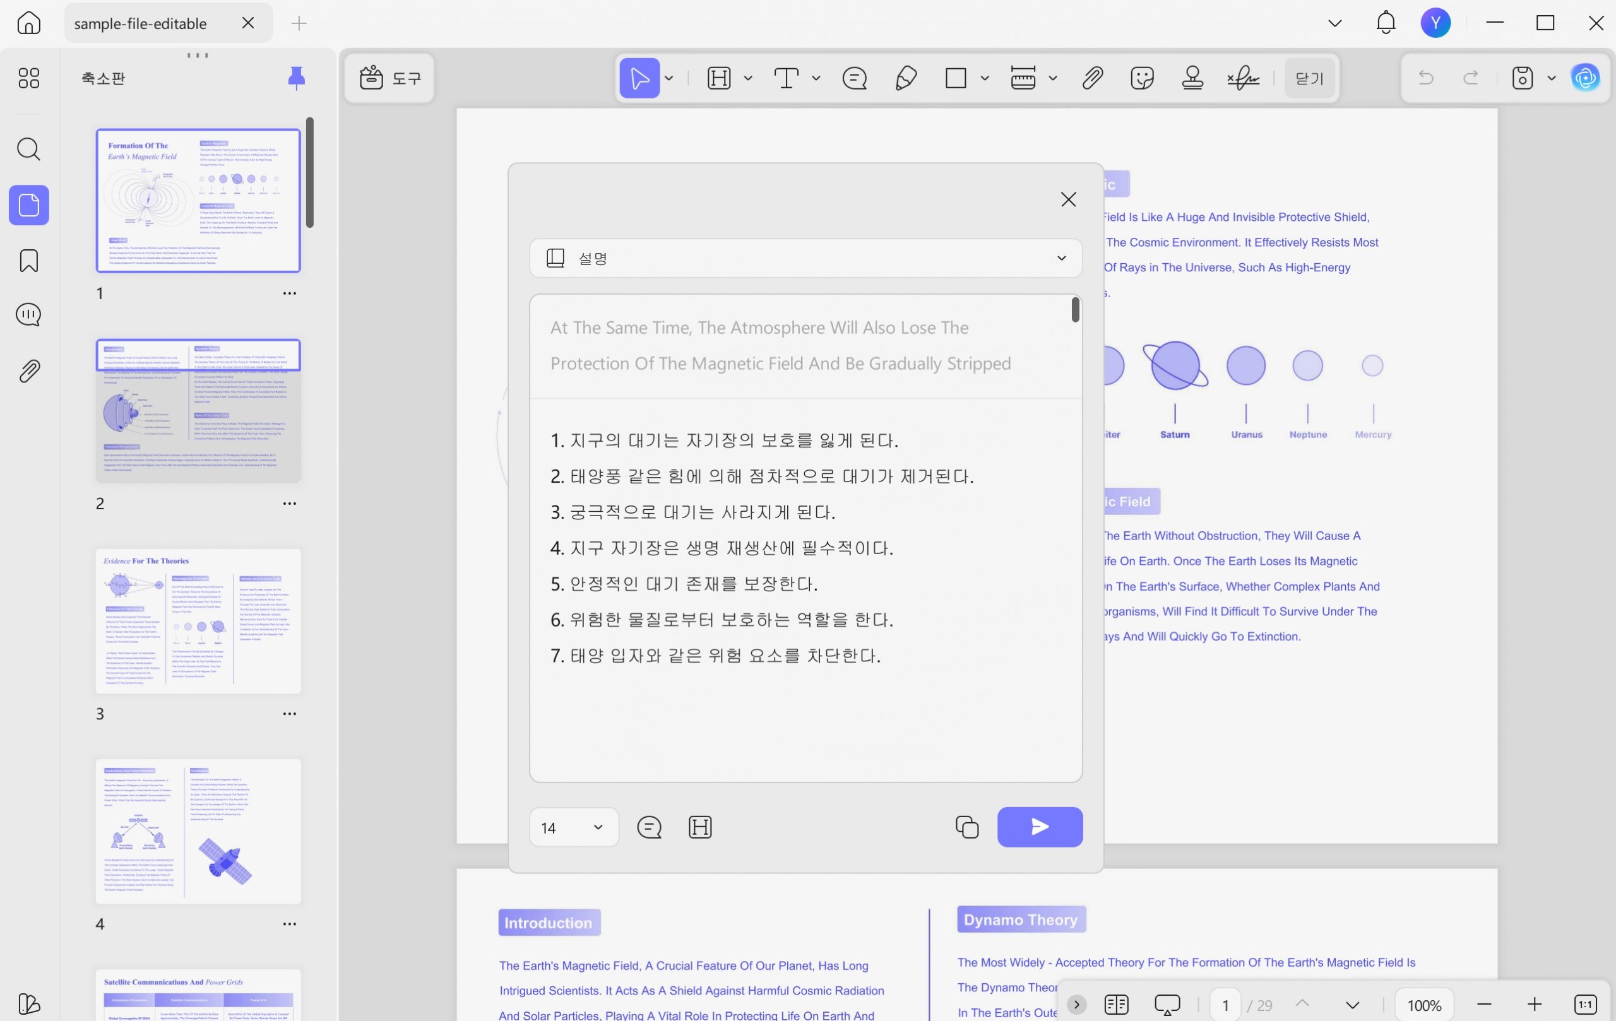1616x1021 pixels.
Task: Select the signature tool
Action: [1244, 78]
